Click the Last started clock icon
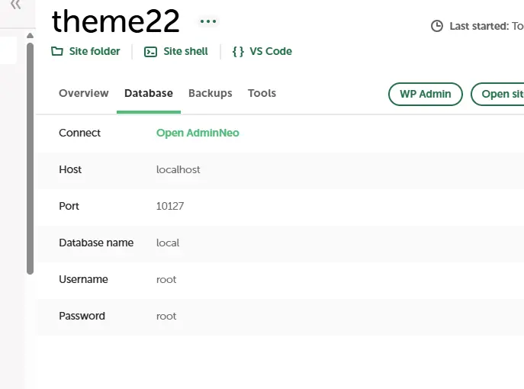 437,26
